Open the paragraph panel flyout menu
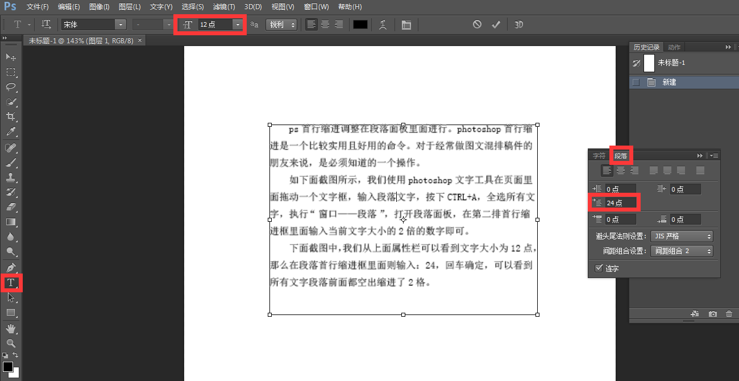The image size is (739, 381). pos(714,155)
